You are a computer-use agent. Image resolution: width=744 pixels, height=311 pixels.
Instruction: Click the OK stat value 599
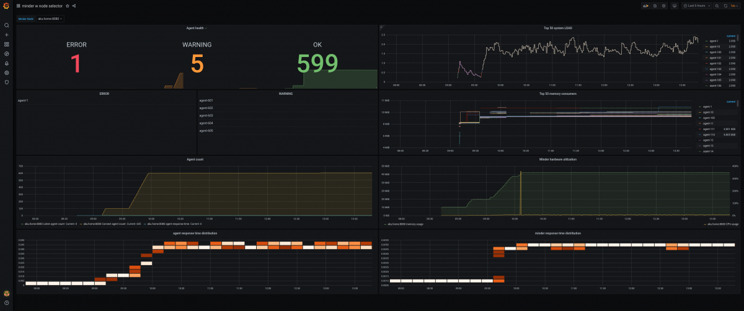coord(317,64)
